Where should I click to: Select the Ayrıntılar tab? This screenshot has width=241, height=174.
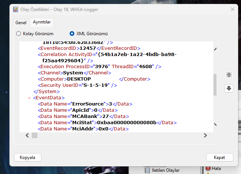(42, 22)
